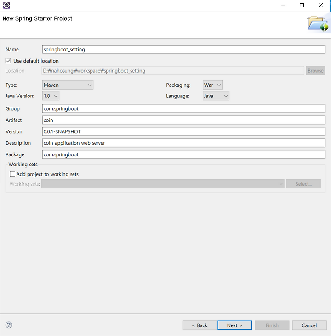Open the Packaging dropdown showing War
Viewport: 331px width, 336px height.
pyautogui.click(x=212, y=85)
